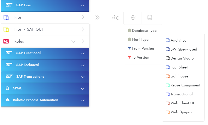Expand the Robotic Process Automation chevron
Viewport: 208px width, 125px height.
(82, 101)
